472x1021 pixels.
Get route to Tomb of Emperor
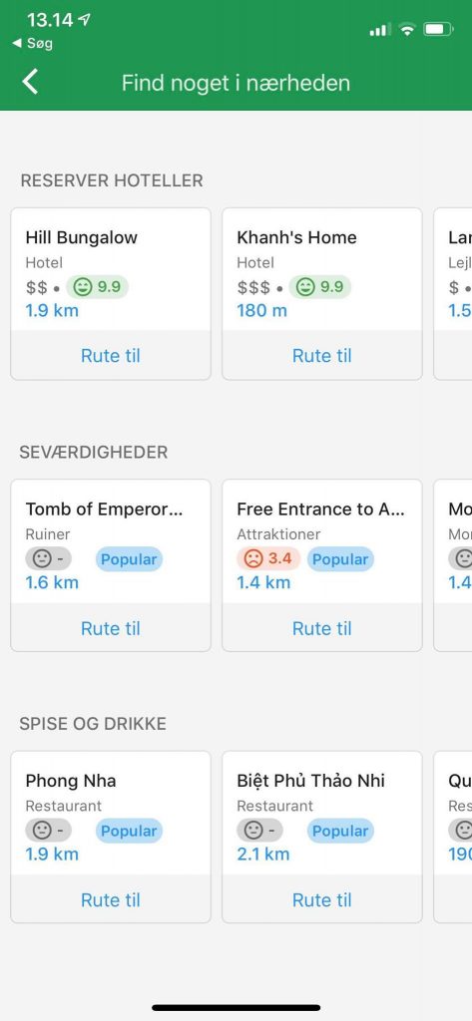coord(111,628)
